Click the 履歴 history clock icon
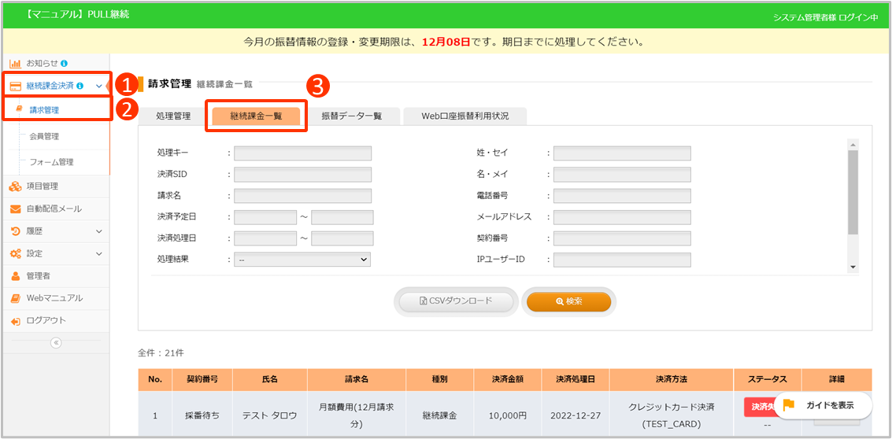This screenshot has width=892, height=439. tap(15, 231)
